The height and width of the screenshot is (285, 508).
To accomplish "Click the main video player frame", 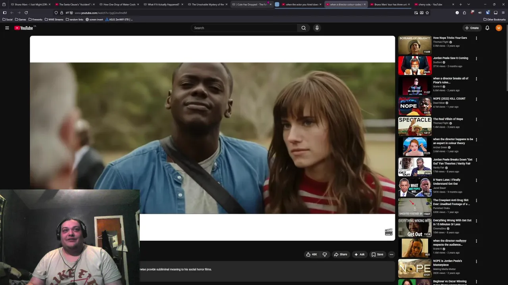I will coord(212,138).
